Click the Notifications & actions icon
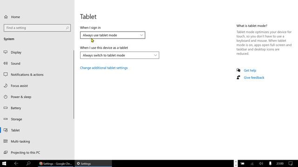298x167 pixels. [6, 74]
